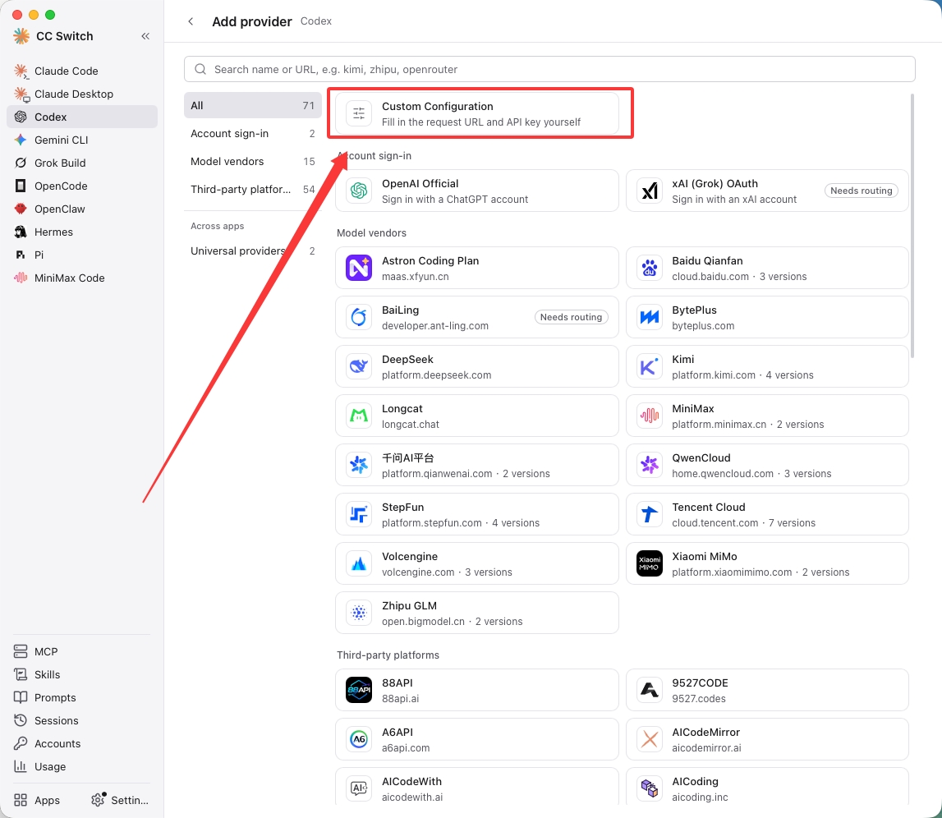Image resolution: width=942 pixels, height=818 pixels.
Task: Click the xAI Needs routing badge
Action: (x=861, y=191)
